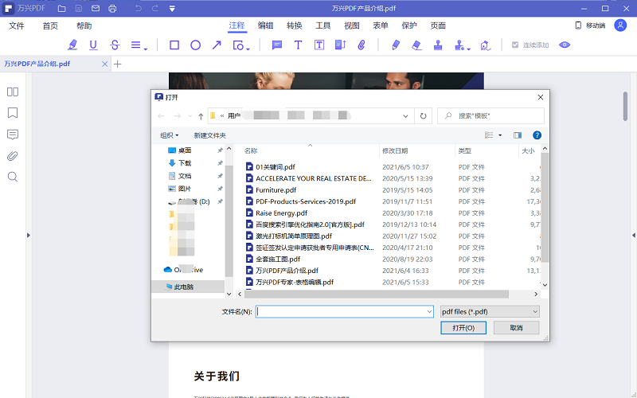The width and height of the screenshot is (637, 398).
Task: Open the quick access toolbar dropdown
Action: pyautogui.click(x=172, y=9)
